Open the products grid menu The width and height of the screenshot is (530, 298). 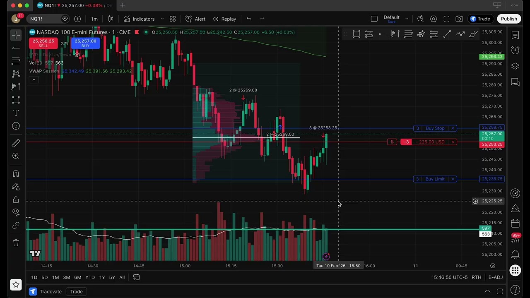(x=515, y=271)
